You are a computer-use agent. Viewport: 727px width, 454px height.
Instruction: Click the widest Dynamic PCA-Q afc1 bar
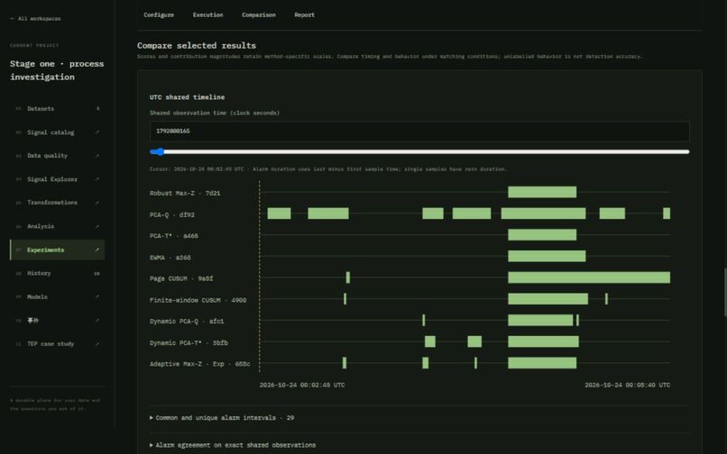point(540,320)
